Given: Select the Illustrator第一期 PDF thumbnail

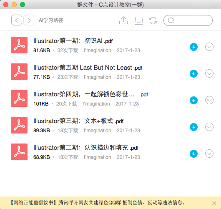Looking at the screenshot, I should 19,45.
